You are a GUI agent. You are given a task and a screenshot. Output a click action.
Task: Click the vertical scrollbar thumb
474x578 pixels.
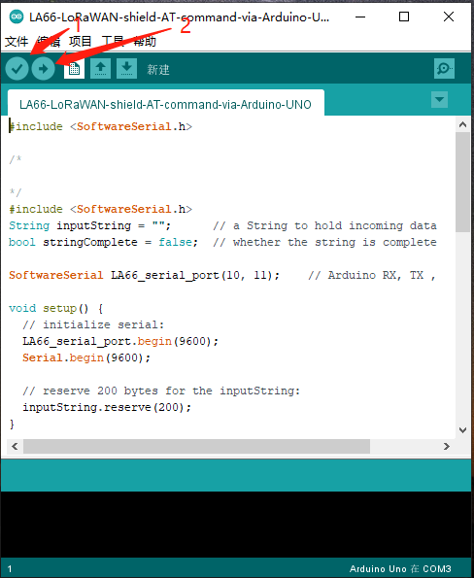462,182
